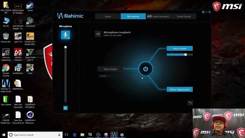Mute the microphone with speaker button

[65, 108]
